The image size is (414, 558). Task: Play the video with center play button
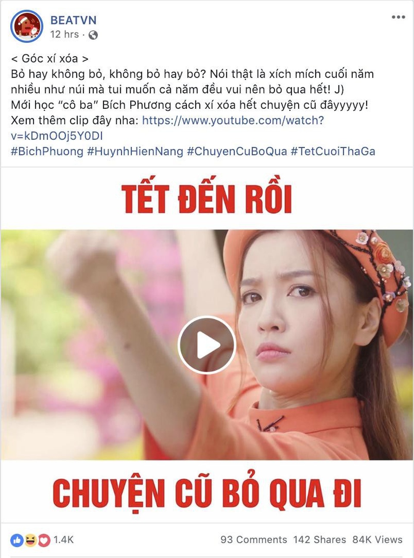[207, 345]
